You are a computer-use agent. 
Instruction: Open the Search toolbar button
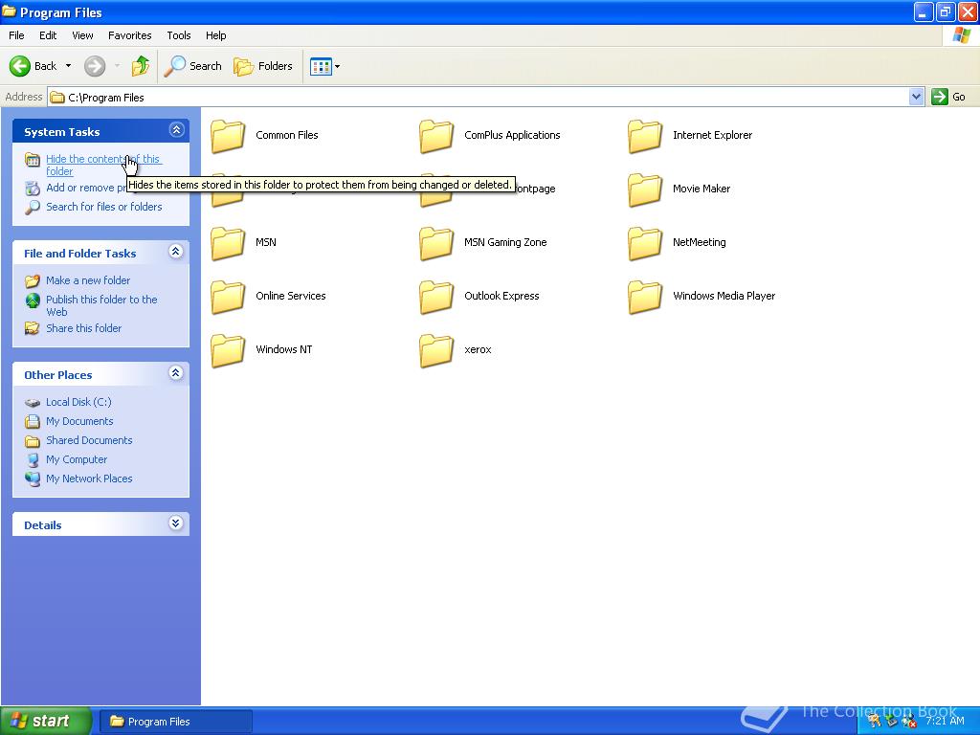click(192, 66)
